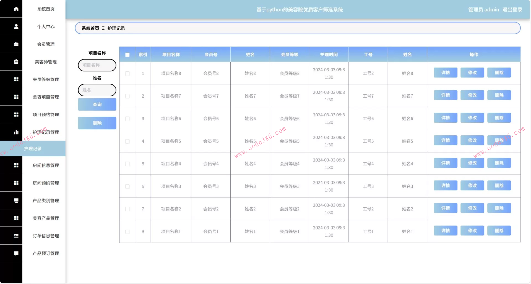Screen dimensions: 531x284
Task: Collapse the 护理记录管理 sidebar menu
Action: pos(46,132)
